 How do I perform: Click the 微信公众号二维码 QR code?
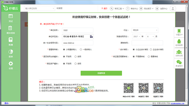(129, 88)
